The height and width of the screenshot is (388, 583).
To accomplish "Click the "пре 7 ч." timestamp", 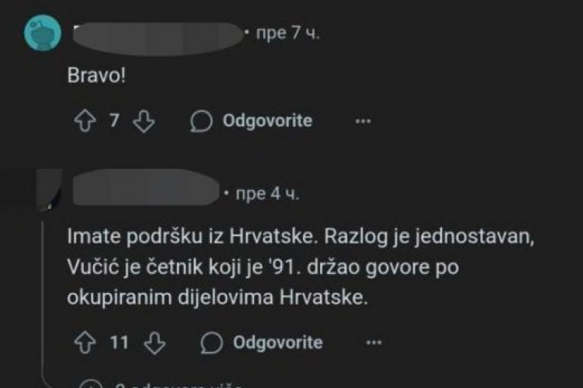I will [288, 33].
